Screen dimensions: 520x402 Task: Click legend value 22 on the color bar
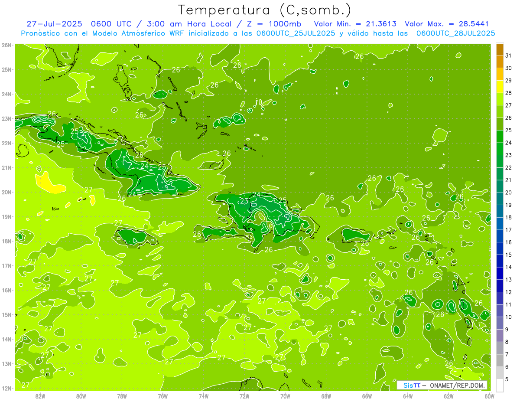(x=509, y=167)
